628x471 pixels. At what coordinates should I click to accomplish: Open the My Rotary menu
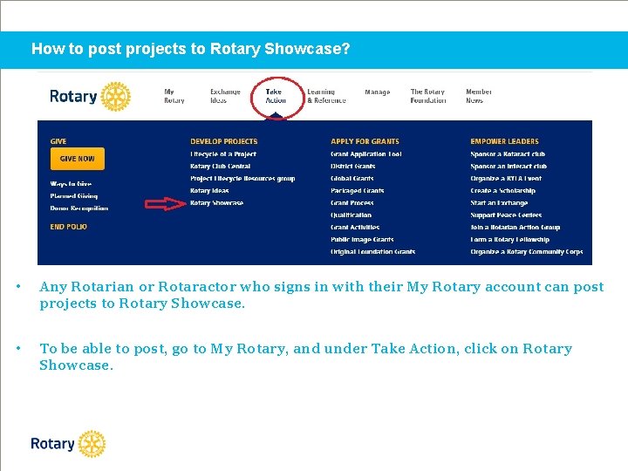[174, 96]
